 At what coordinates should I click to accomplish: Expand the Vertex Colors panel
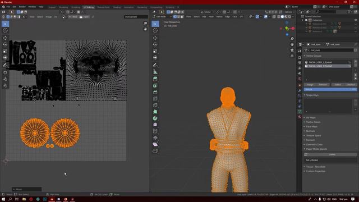(312, 122)
